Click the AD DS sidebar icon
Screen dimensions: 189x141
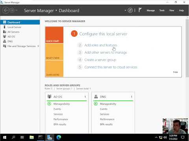(5, 36)
